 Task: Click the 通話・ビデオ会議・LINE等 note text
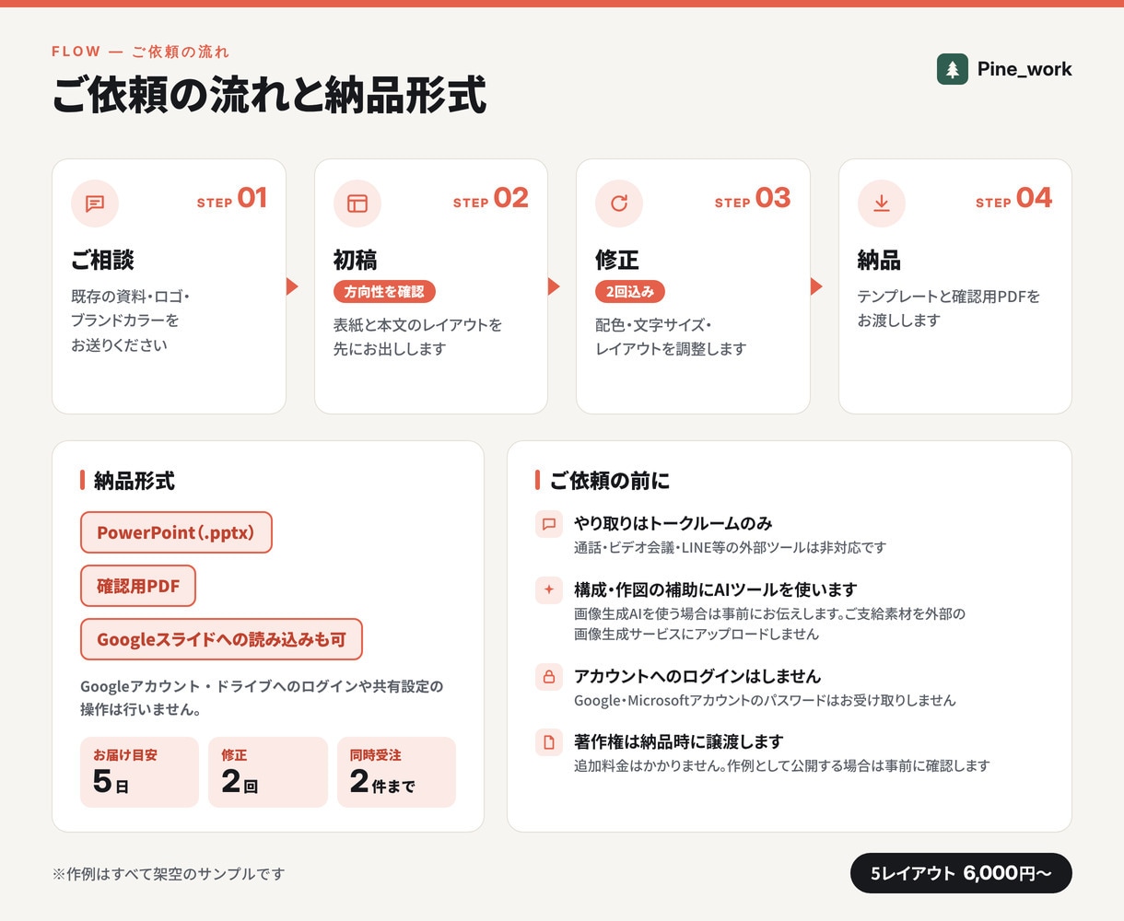[730, 548]
